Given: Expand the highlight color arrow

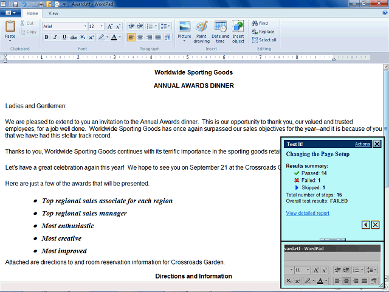Looking at the screenshot, I should click(x=107, y=37).
